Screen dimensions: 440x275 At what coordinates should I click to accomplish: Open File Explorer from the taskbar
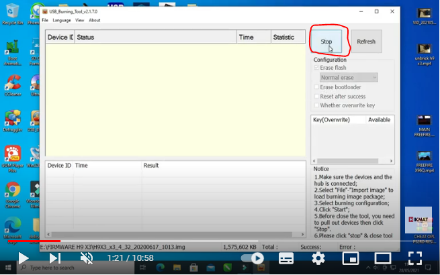tap(177, 268)
